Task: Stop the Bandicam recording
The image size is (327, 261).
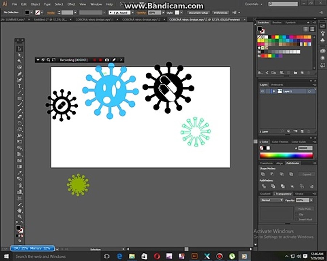Action: 101,60
